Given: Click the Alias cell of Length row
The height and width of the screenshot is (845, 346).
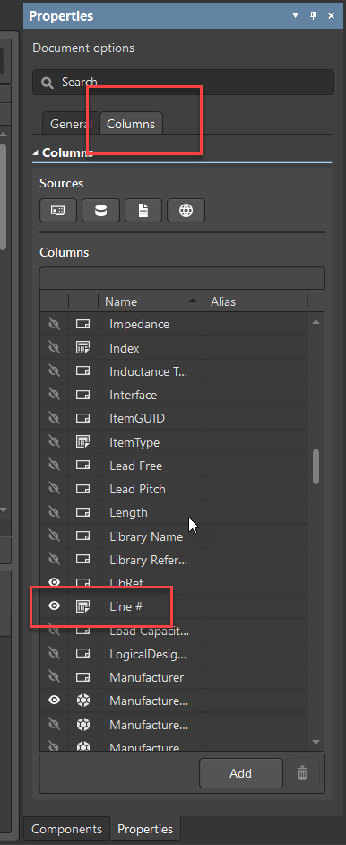Looking at the screenshot, I should pyautogui.click(x=255, y=512).
